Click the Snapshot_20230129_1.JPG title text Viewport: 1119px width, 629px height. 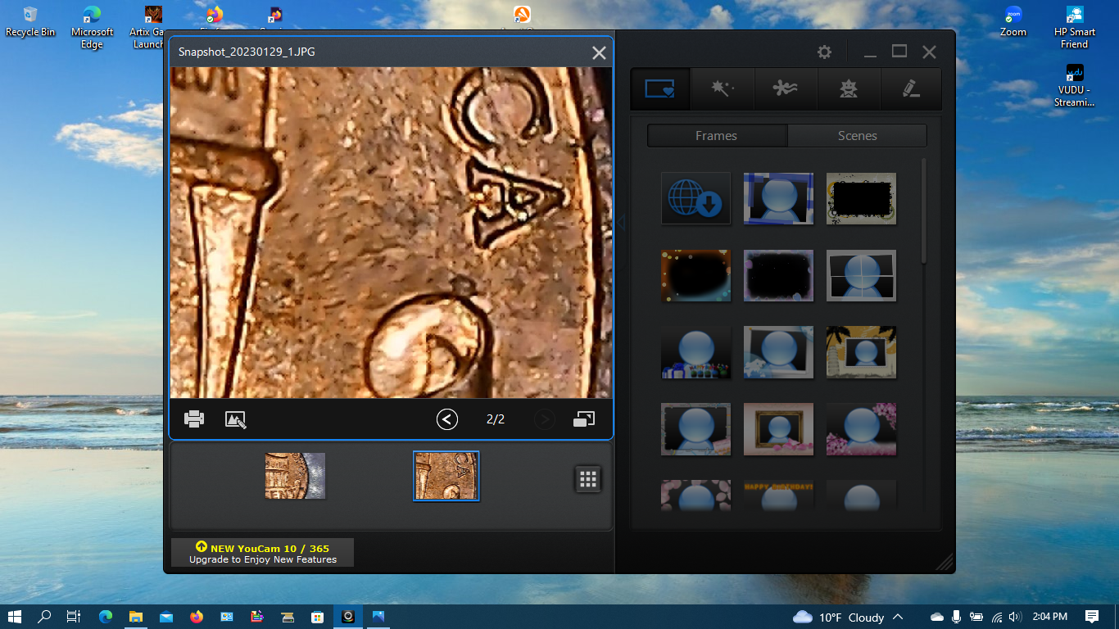247,52
